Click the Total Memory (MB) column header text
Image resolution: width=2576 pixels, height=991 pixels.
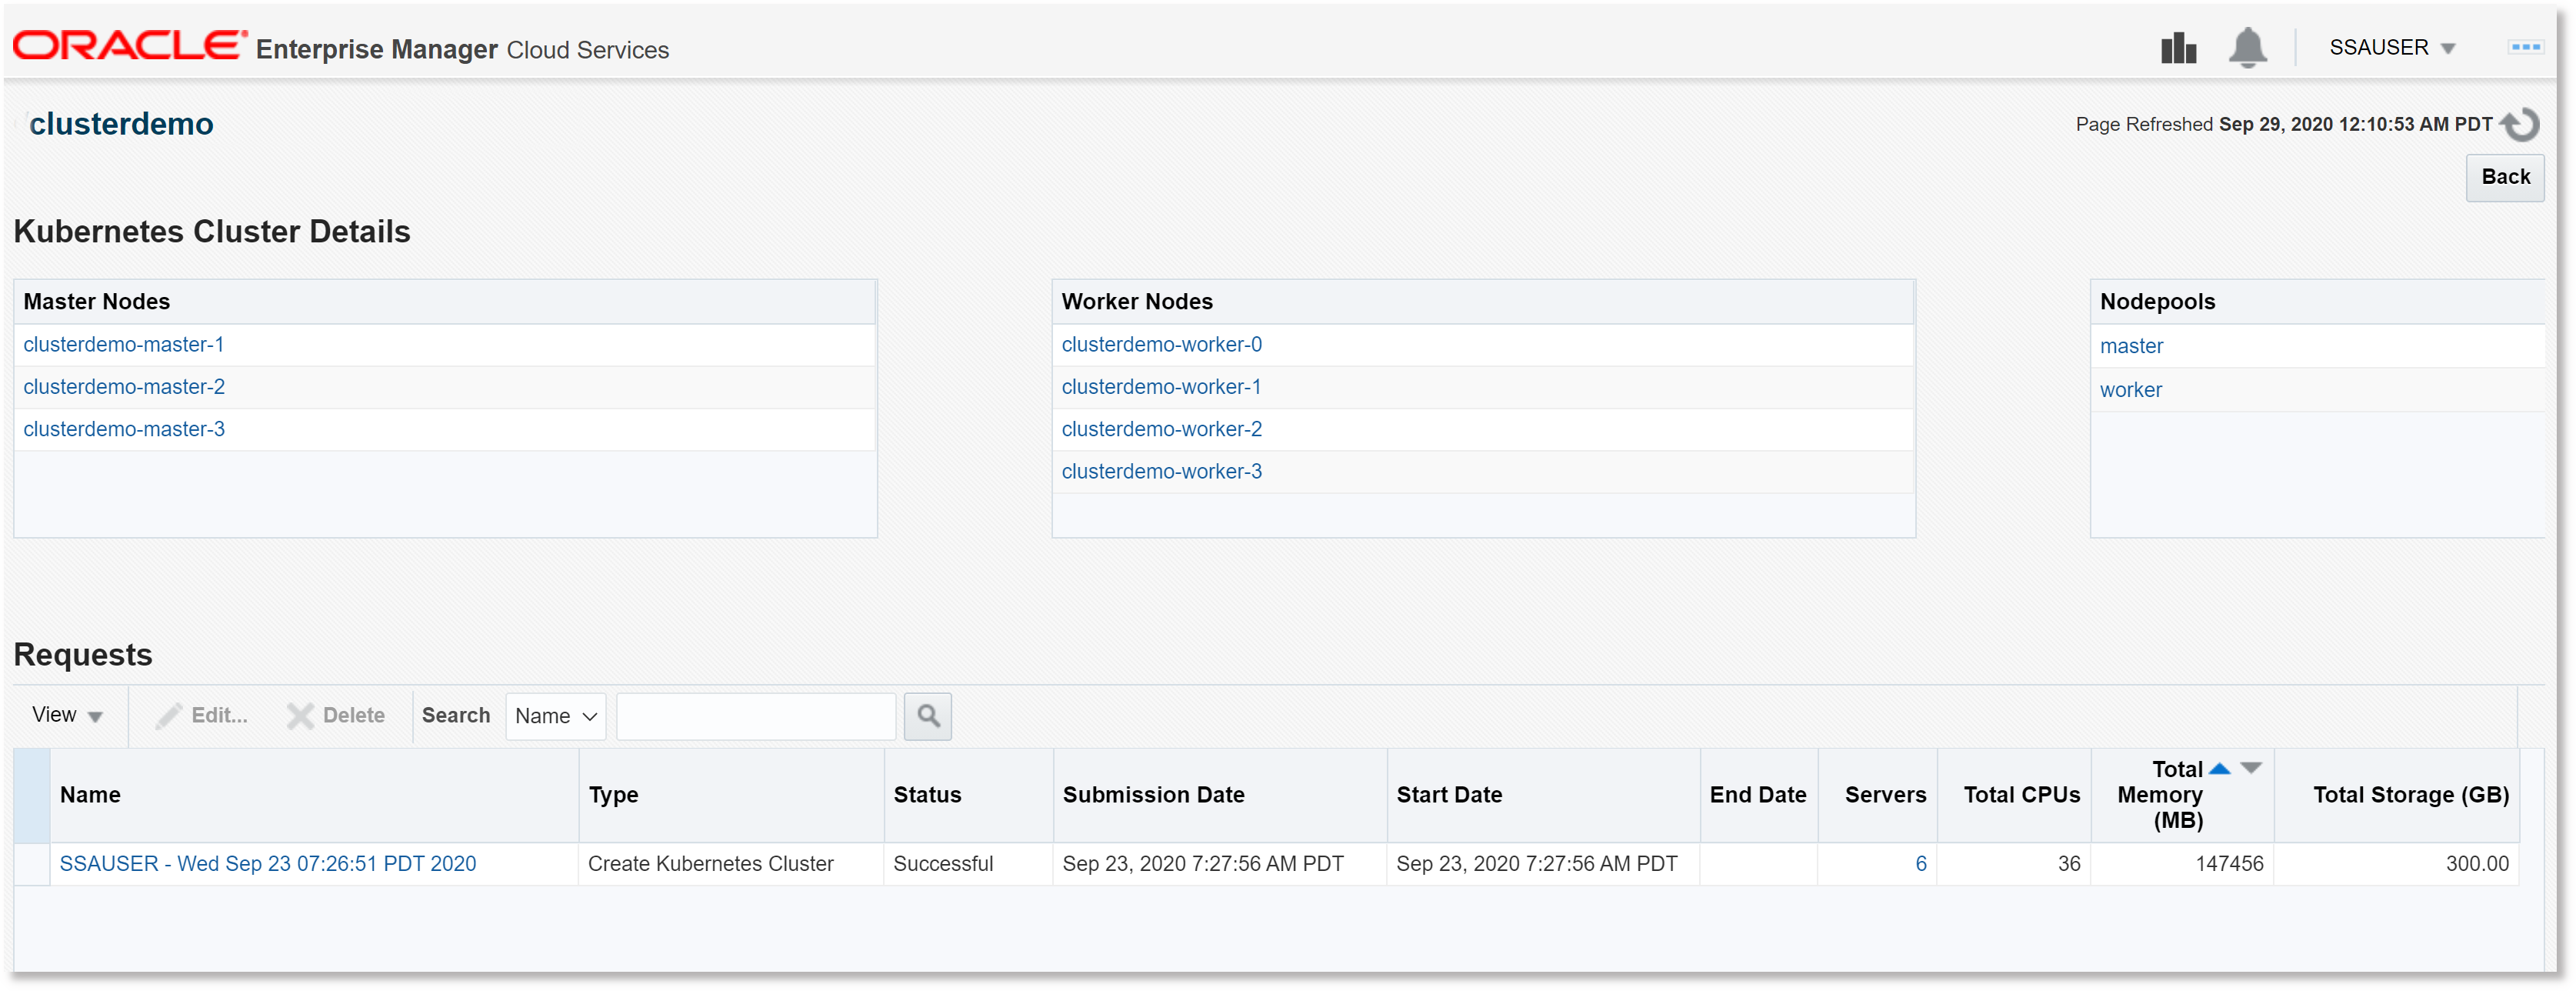[2160, 795]
